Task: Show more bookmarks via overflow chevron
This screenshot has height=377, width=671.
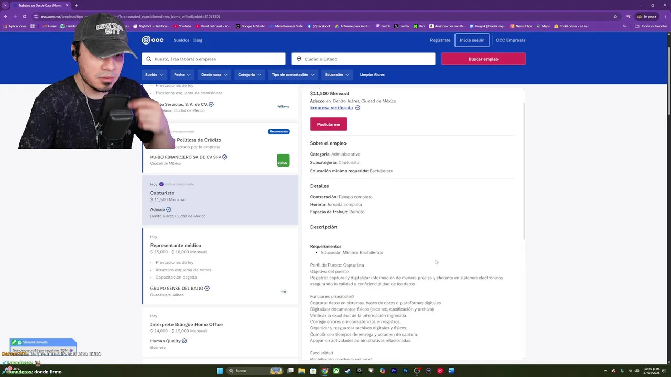Action: click(624, 26)
